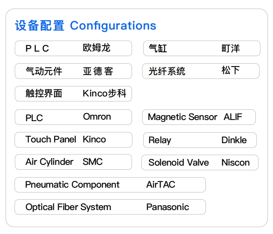Click the Pneumatic Component label
273x234 pixels.
[72, 185]
